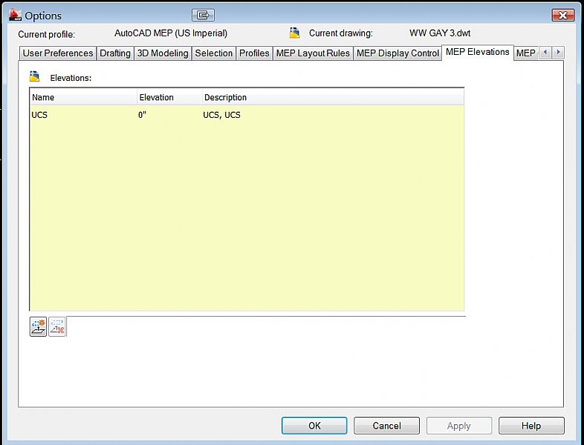Open the 3D Modeling tab
Image resolution: width=584 pixels, height=445 pixels.
tap(163, 53)
